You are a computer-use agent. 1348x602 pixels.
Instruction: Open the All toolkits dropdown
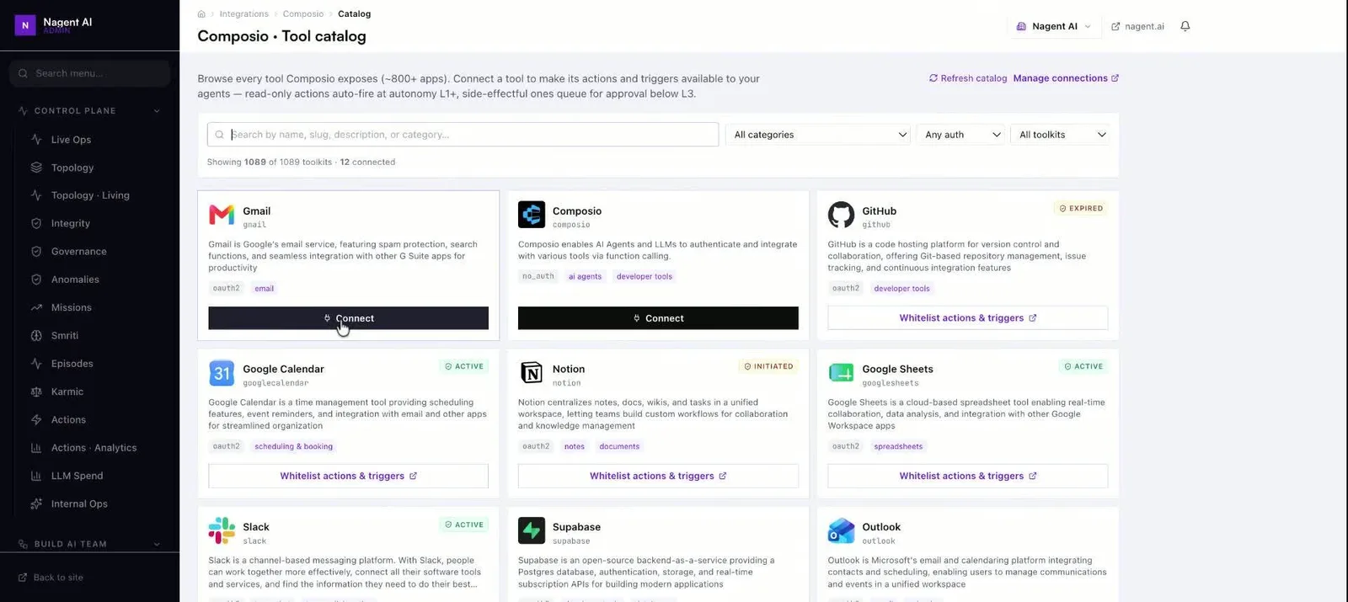point(1060,135)
